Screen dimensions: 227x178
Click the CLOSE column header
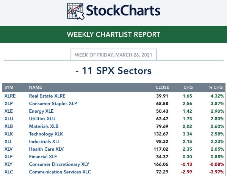(x=162, y=87)
